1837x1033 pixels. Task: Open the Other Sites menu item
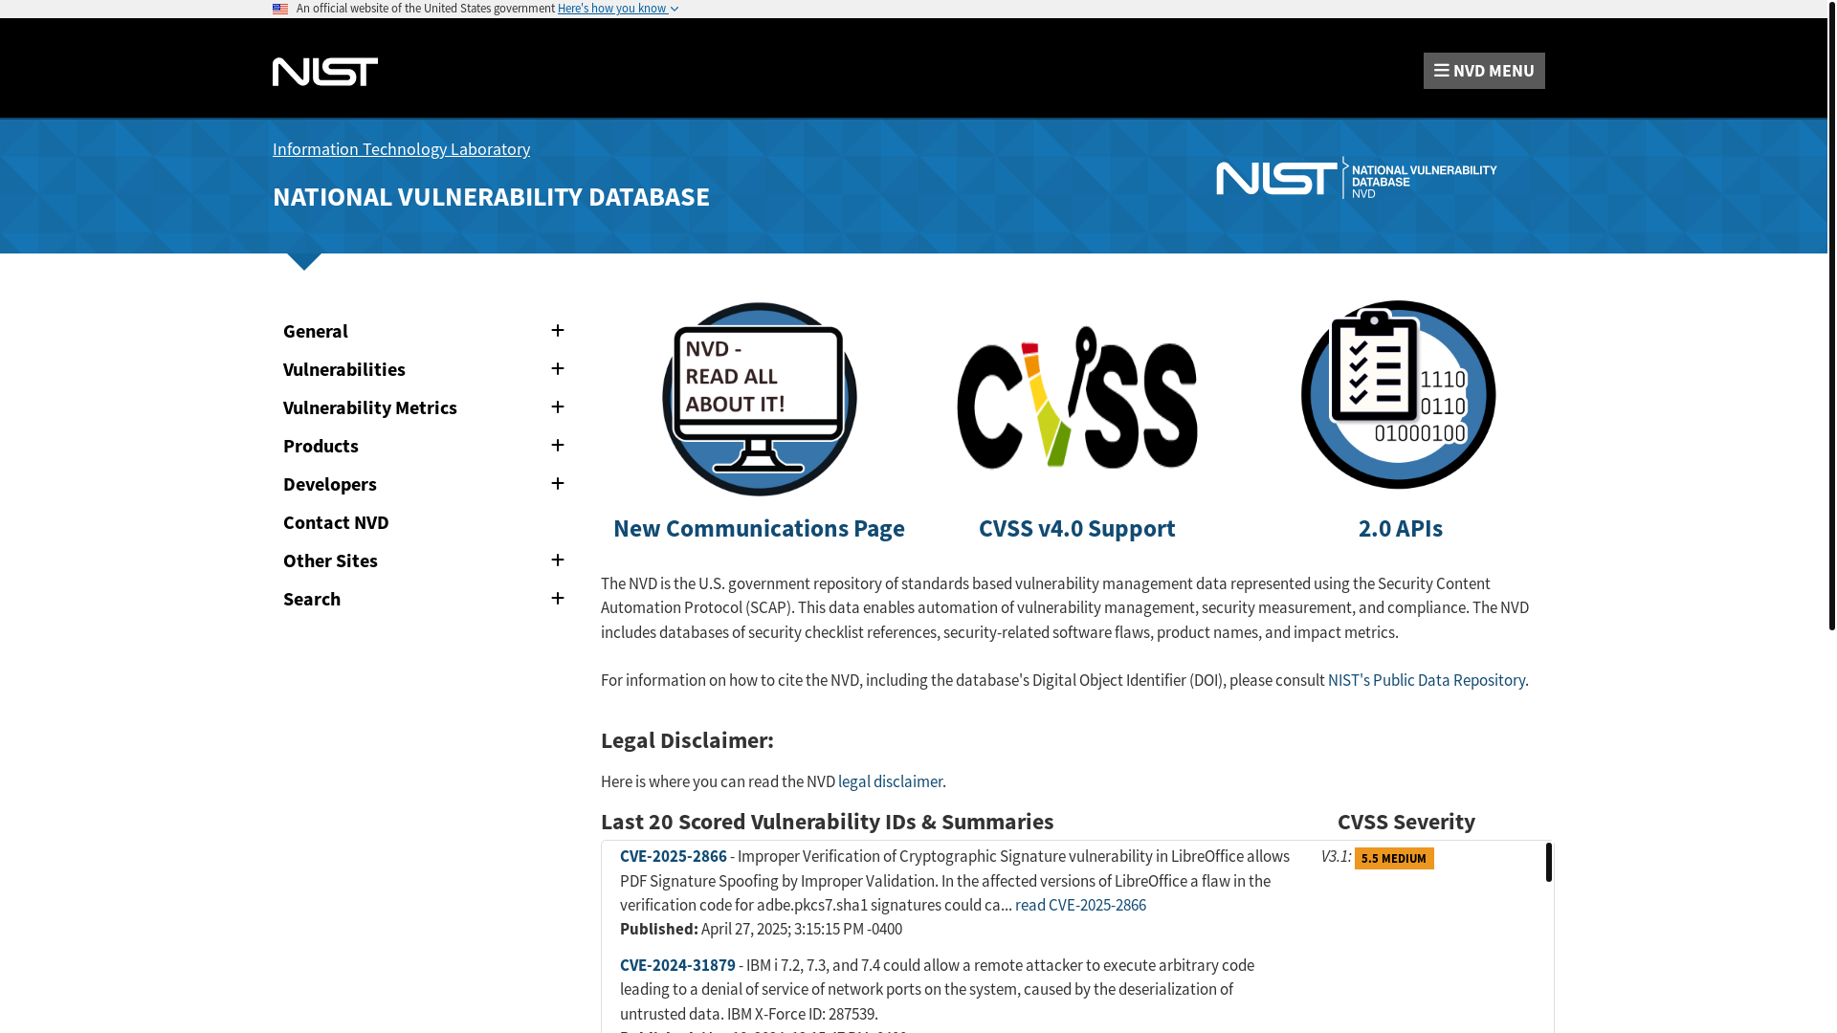(x=330, y=560)
